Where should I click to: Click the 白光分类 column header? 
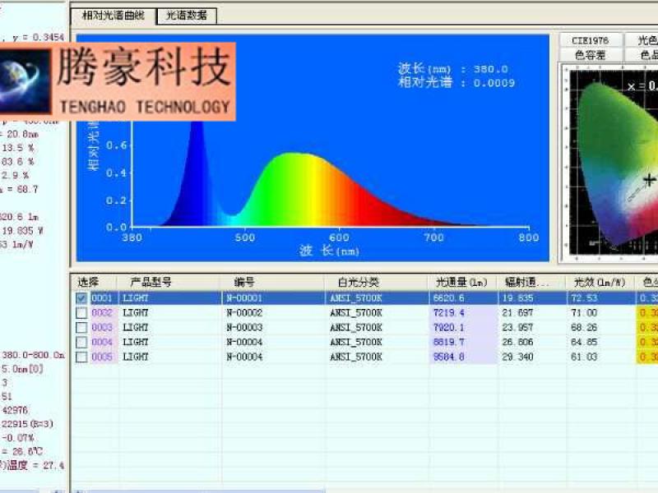(x=377, y=282)
